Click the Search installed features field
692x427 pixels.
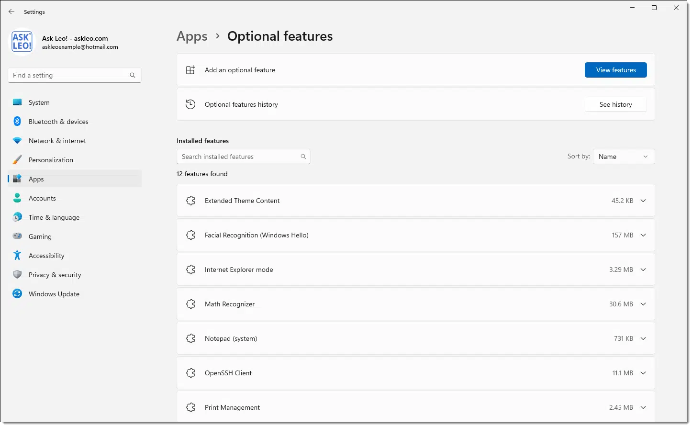tap(244, 157)
